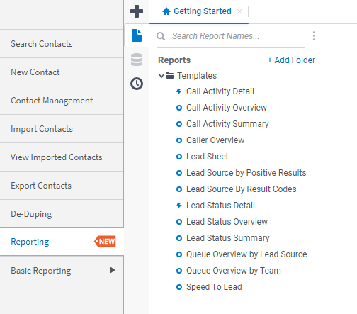Click the magnifier search icon
The width and height of the screenshot is (357, 314).
coord(161,36)
